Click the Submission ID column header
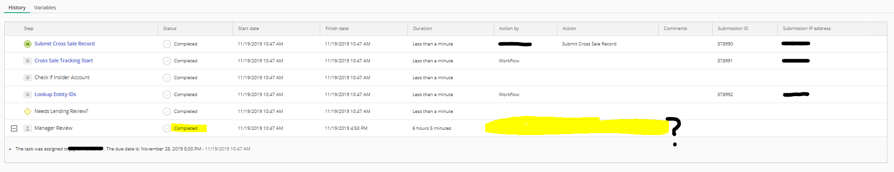The image size is (894, 172). (x=733, y=29)
